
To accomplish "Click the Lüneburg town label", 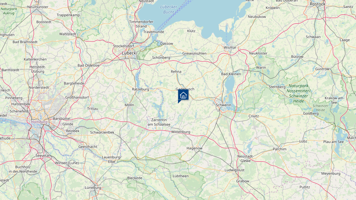I will coord(93,187).
